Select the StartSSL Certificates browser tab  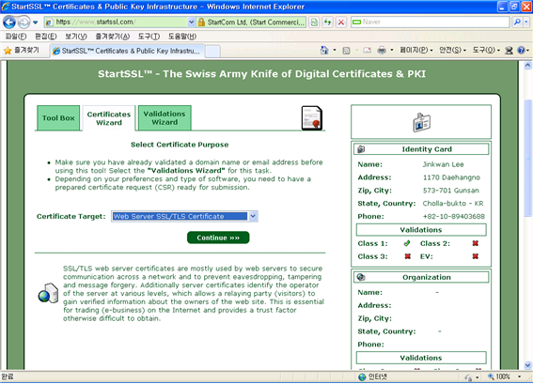[x=128, y=51]
